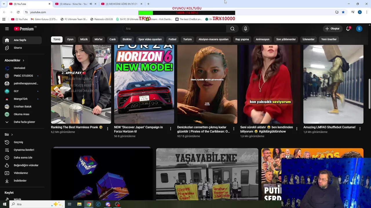Expand Daha fazla göster subscriptions
Viewport: 371px width, 208px height.
pyautogui.click(x=22, y=122)
